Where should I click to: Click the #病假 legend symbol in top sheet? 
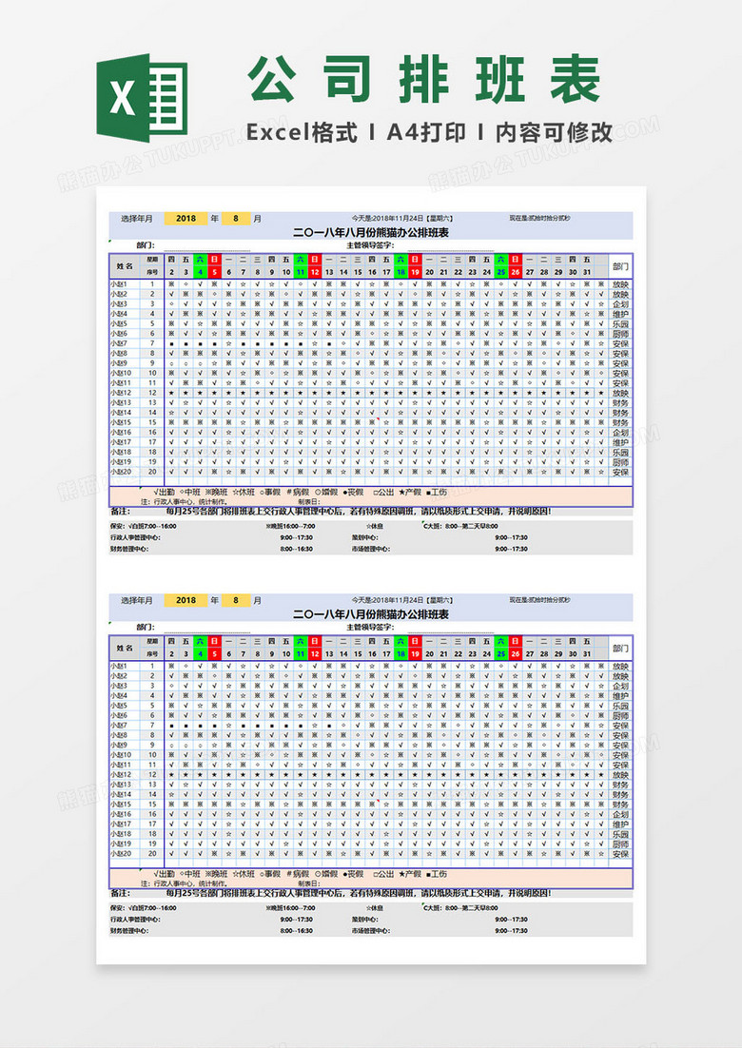(297, 492)
